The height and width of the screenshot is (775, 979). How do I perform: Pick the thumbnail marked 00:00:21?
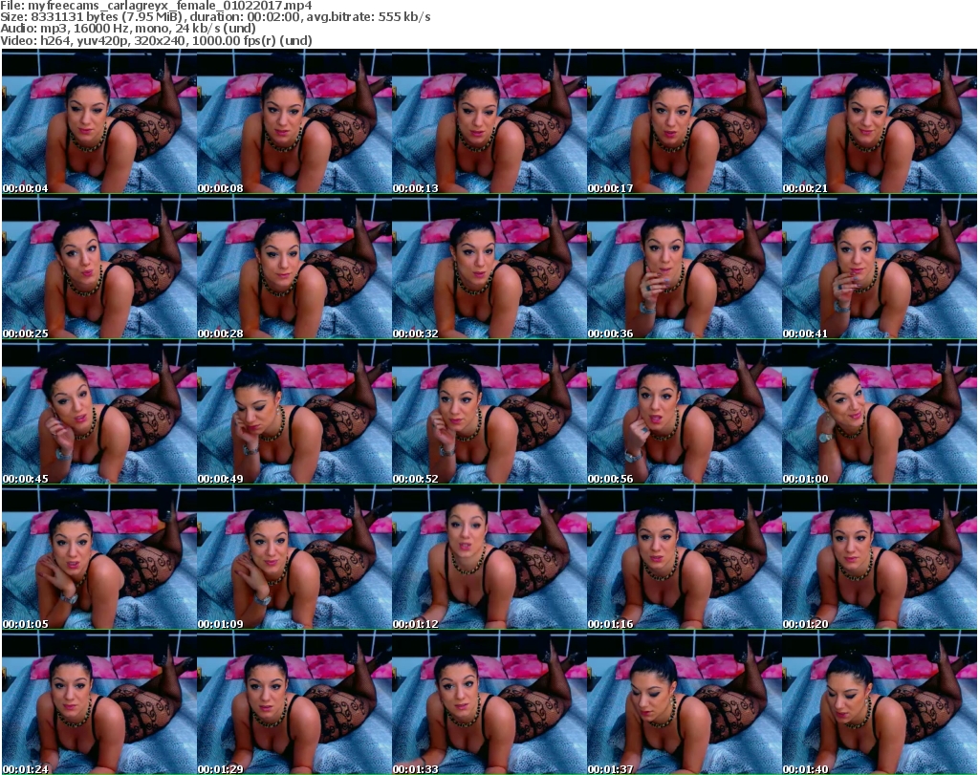coord(880,121)
